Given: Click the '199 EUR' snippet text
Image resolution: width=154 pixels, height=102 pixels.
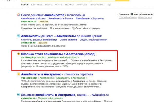Looking at the screenshot, I should pos(25,81).
